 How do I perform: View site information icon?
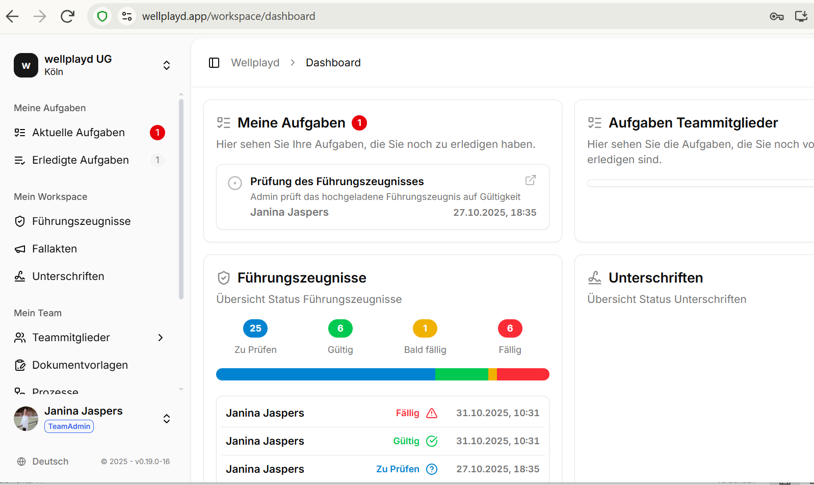coord(127,16)
